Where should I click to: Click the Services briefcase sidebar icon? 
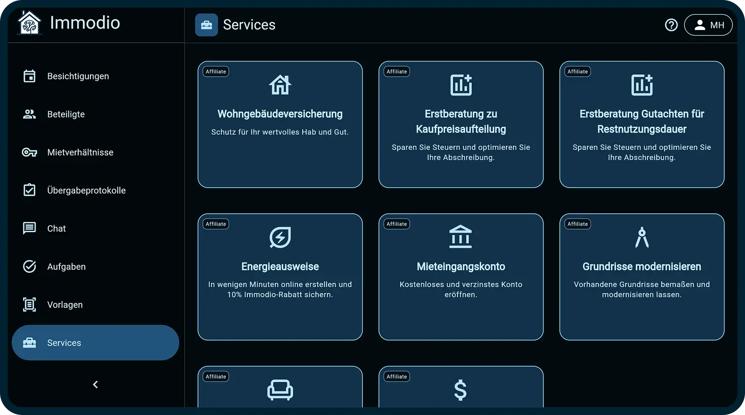(29, 343)
